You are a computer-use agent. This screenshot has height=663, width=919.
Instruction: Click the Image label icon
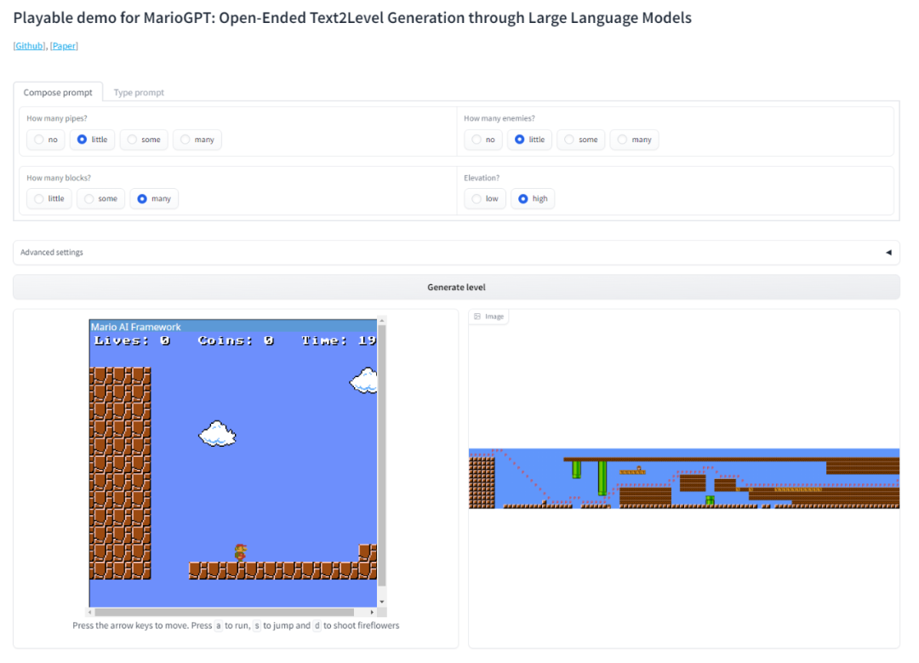click(477, 317)
